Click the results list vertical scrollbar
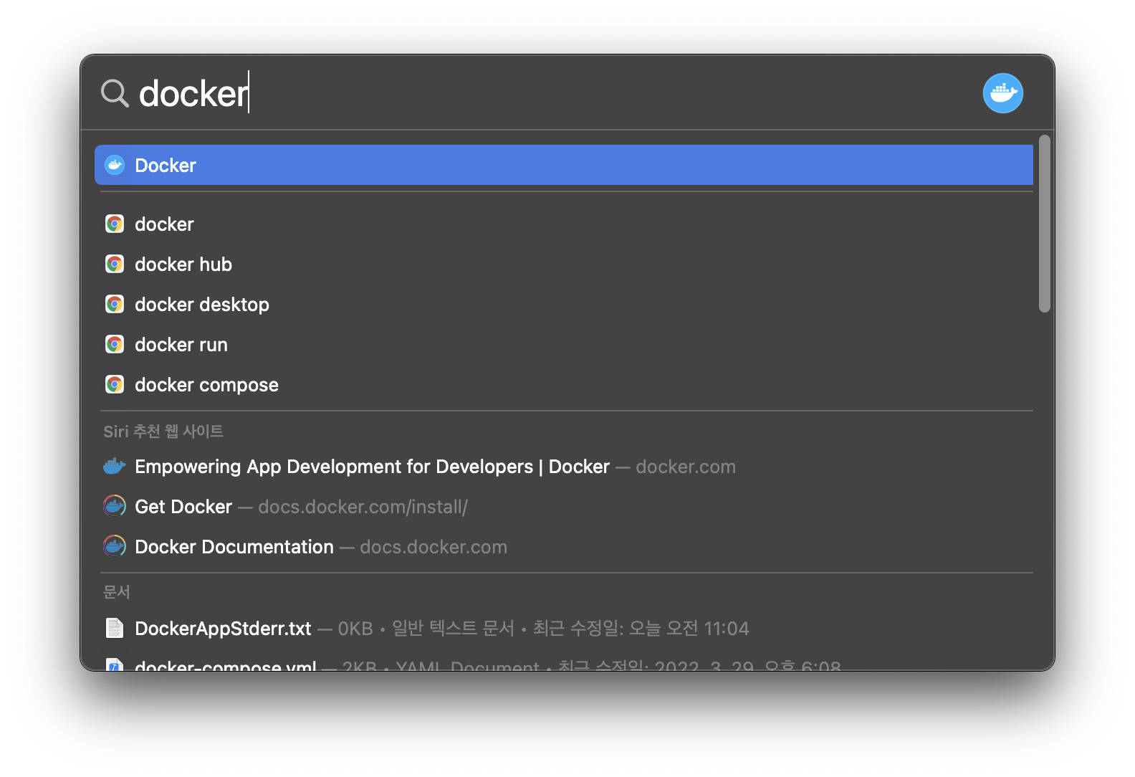Viewport: 1135px width, 777px height. click(1044, 224)
